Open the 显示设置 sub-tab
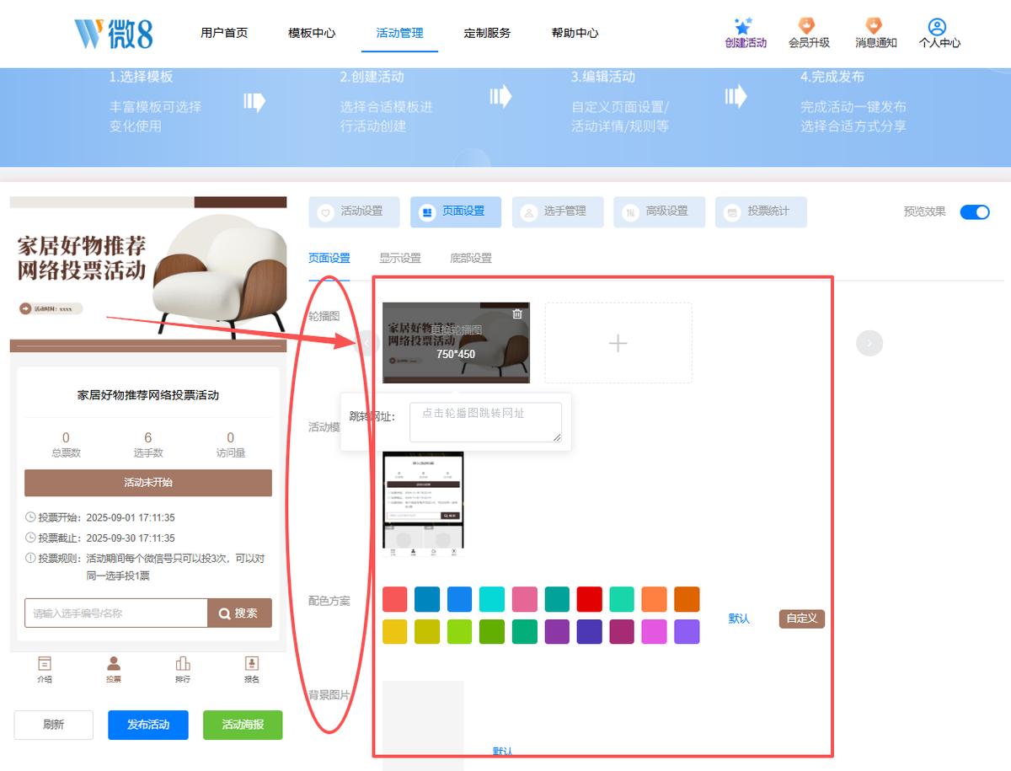The height and width of the screenshot is (771, 1011). point(400,259)
